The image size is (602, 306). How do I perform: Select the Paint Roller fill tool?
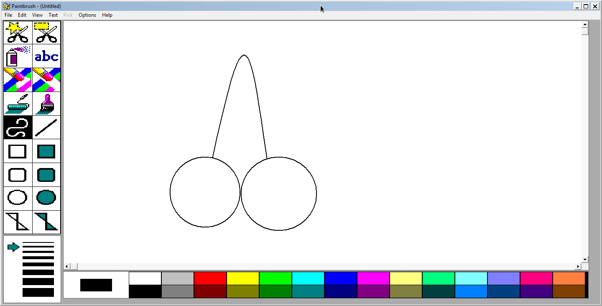point(18,104)
